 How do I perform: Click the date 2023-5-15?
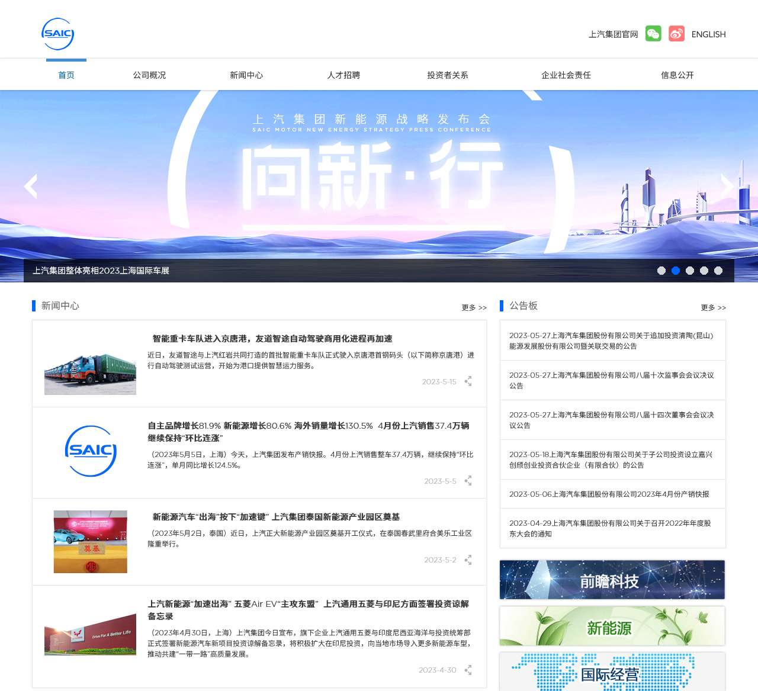click(x=439, y=382)
